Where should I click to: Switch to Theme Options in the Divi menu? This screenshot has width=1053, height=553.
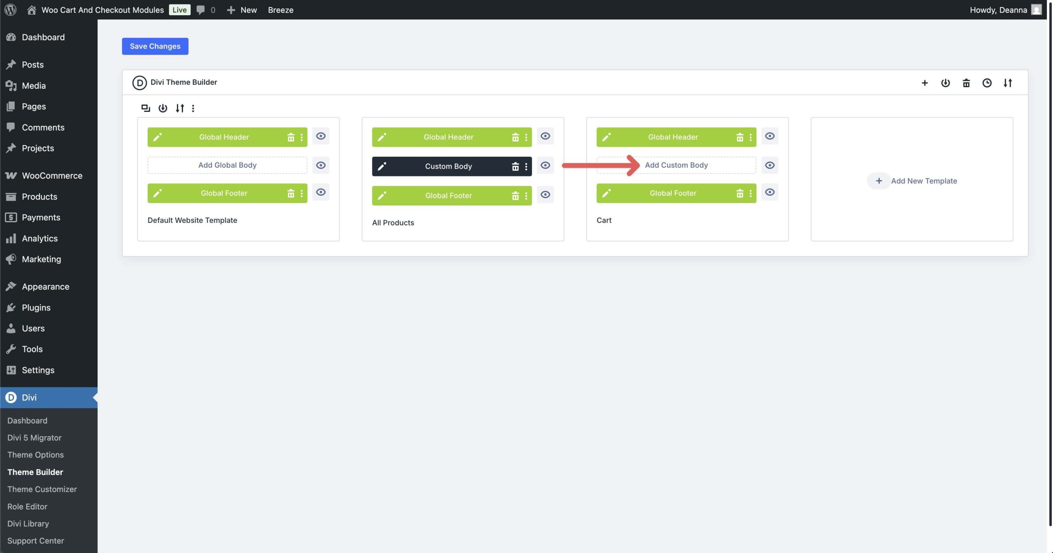[x=35, y=455]
